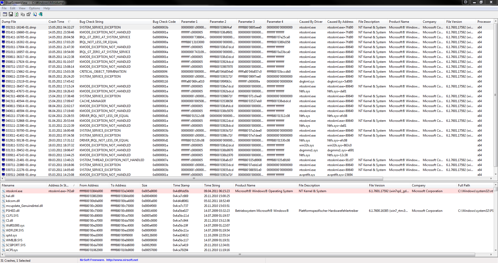498x263 pixels.
Task: Sort by Crash Time column header
Action: [x=62, y=22]
